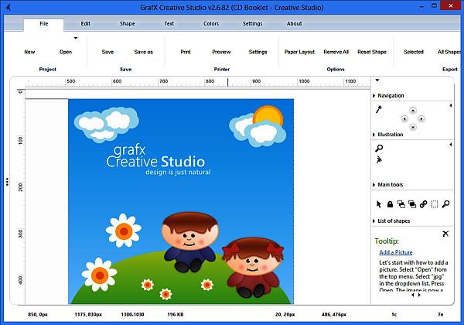
Task: Click the Open project button
Action: tap(66, 52)
